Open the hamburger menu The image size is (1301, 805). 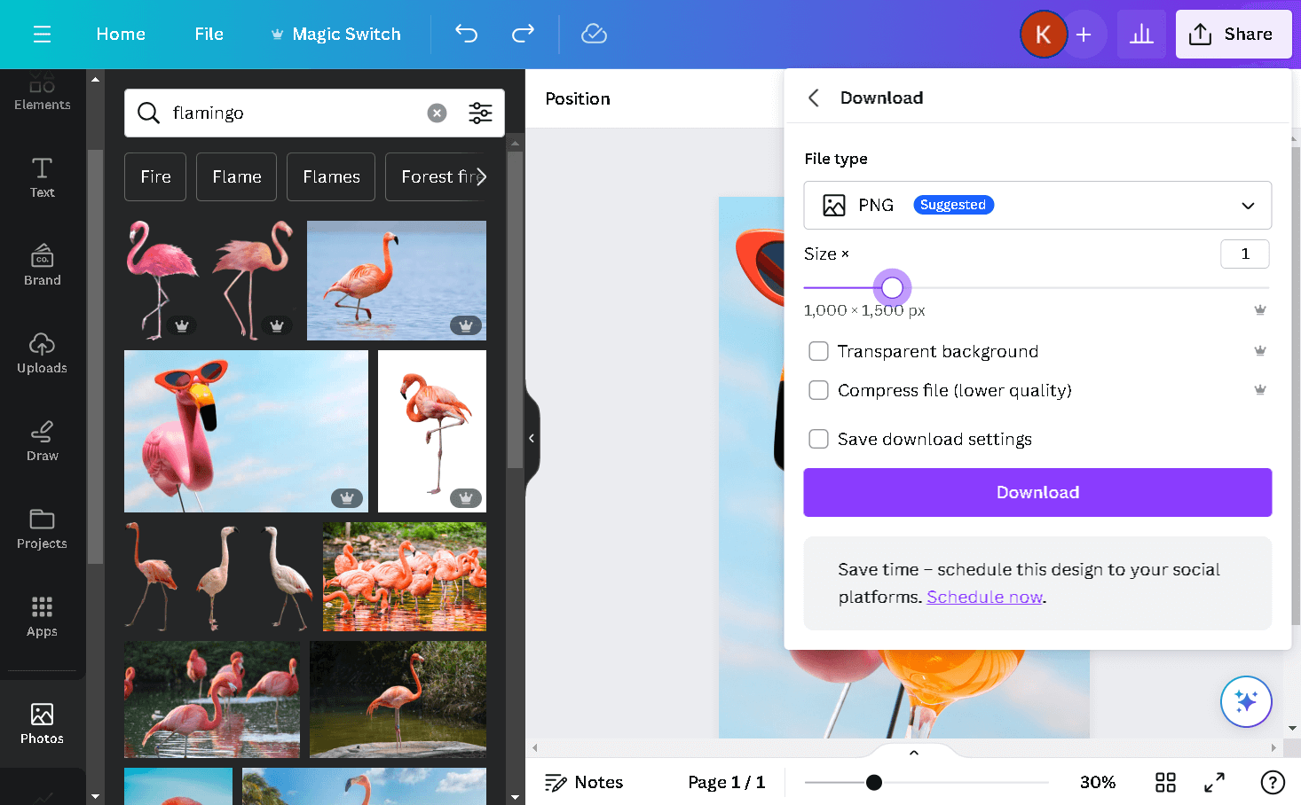41,34
